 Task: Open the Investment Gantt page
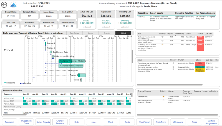tap(26, 122)
